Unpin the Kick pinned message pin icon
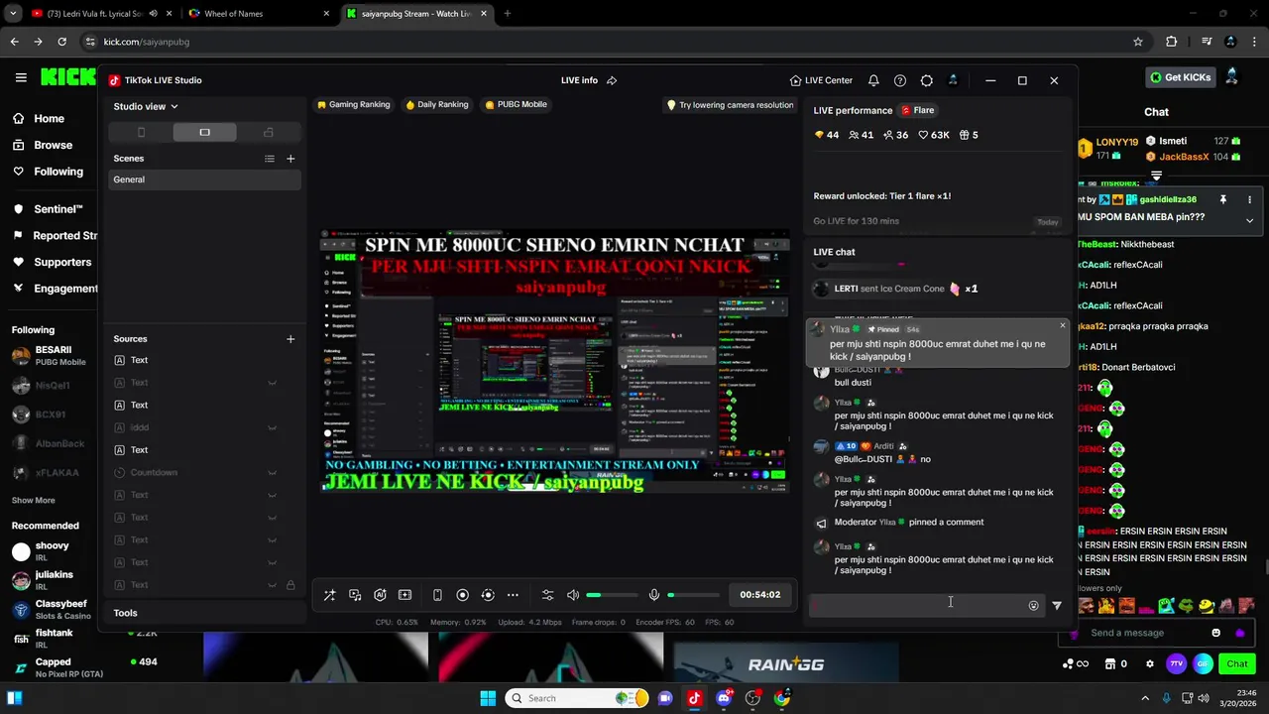 click(1223, 199)
